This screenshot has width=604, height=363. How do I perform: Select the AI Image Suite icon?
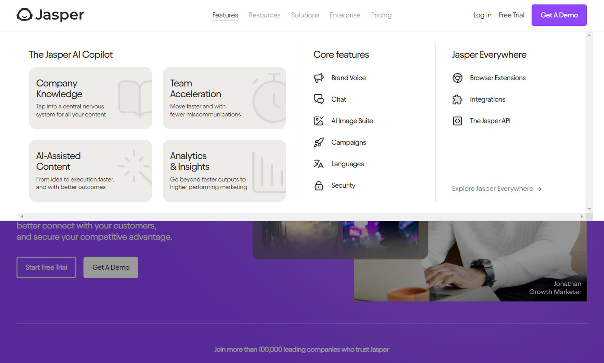pyautogui.click(x=318, y=121)
